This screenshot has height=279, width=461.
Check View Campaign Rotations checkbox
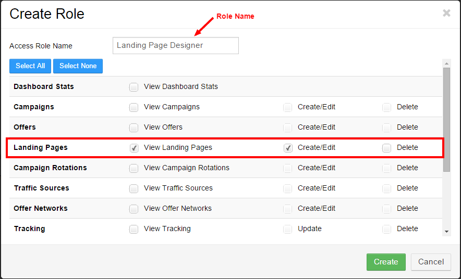tap(134, 168)
